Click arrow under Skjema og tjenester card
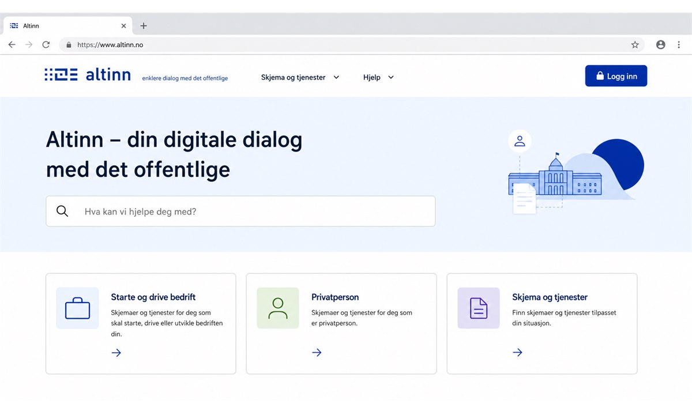 coord(518,353)
